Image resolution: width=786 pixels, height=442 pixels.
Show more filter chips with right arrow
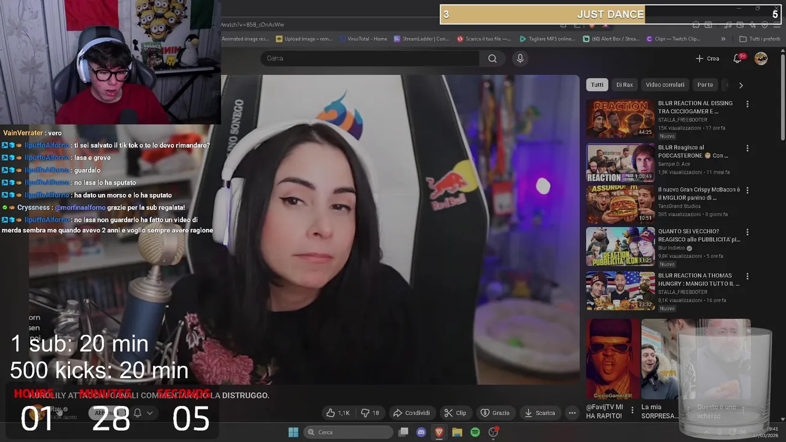741,85
